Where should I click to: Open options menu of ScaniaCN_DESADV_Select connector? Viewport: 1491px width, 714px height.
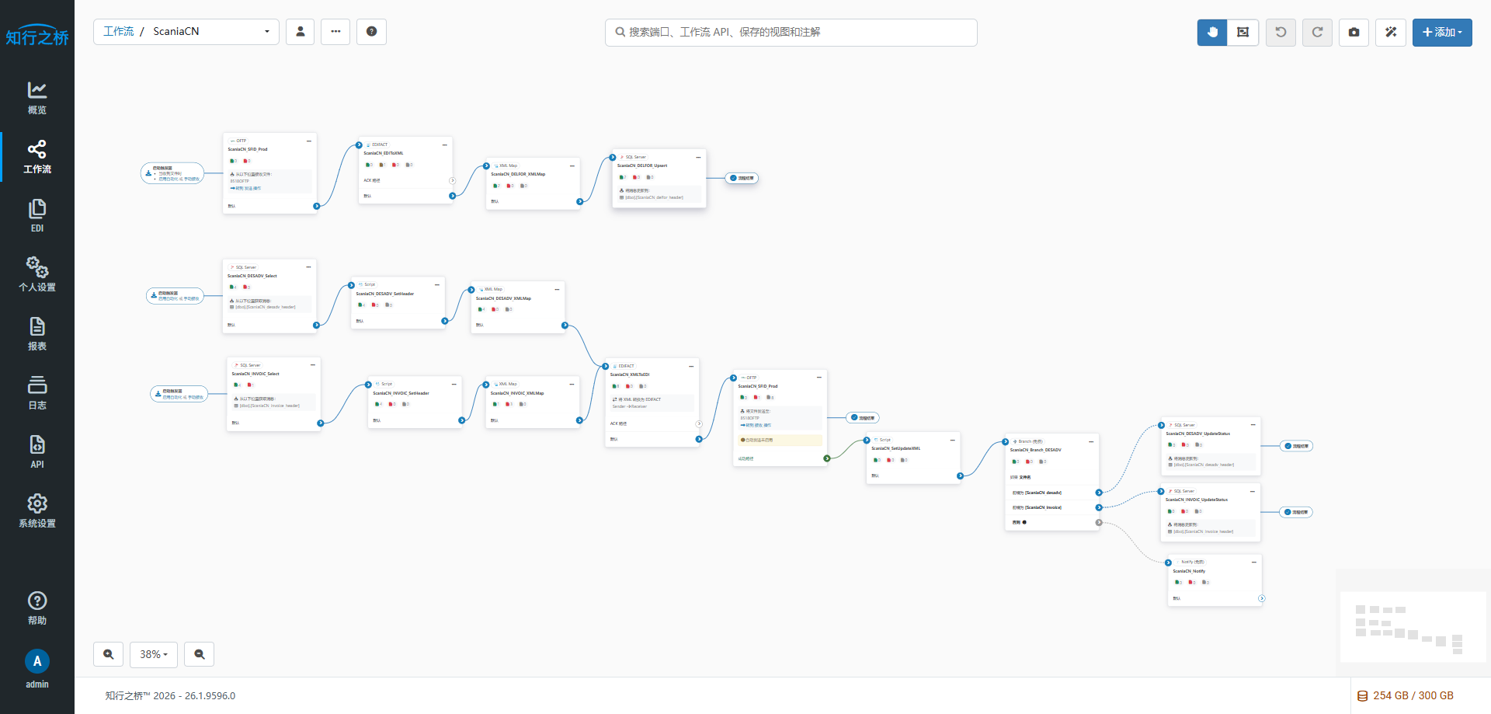(x=308, y=267)
